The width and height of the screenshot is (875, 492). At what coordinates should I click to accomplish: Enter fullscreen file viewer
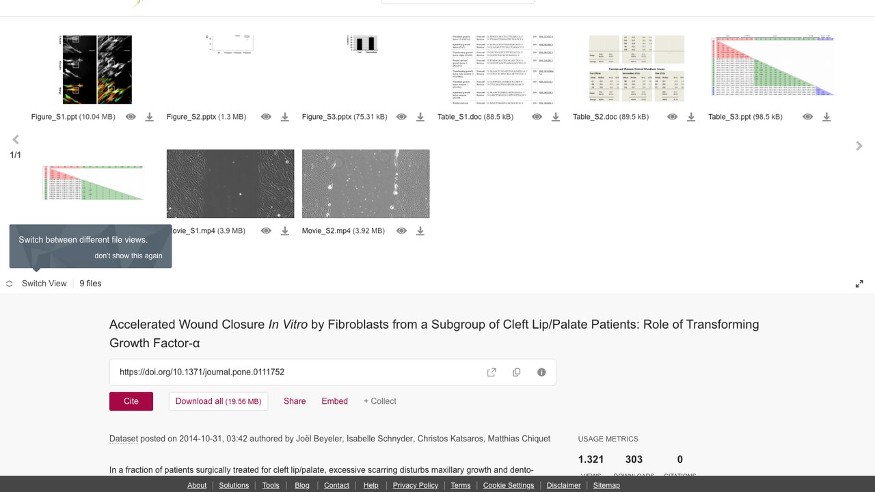tap(859, 284)
